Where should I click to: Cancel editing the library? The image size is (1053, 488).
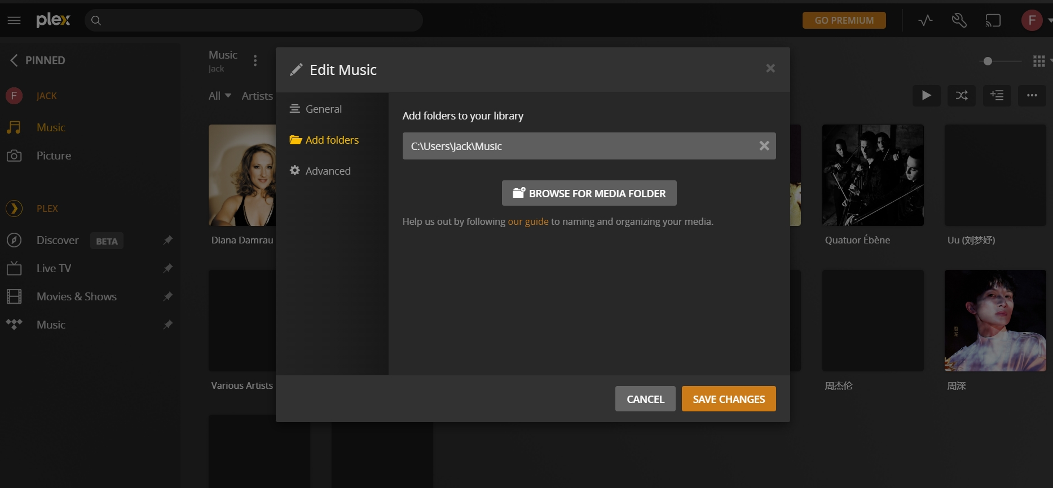click(x=645, y=399)
